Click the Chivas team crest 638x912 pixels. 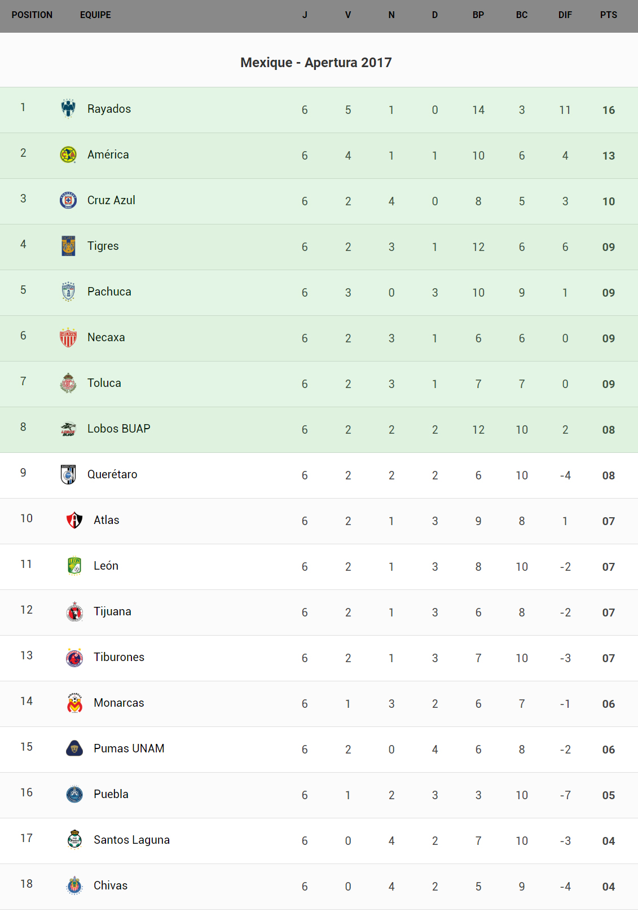tap(74, 885)
